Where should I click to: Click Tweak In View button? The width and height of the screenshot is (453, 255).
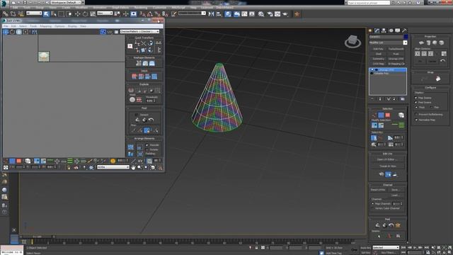tap(387, 166)
